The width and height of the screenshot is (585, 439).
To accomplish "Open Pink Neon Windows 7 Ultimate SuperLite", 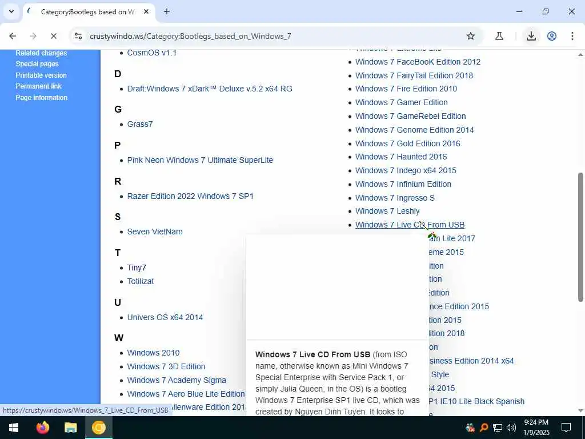I will (x=200, y=160).
